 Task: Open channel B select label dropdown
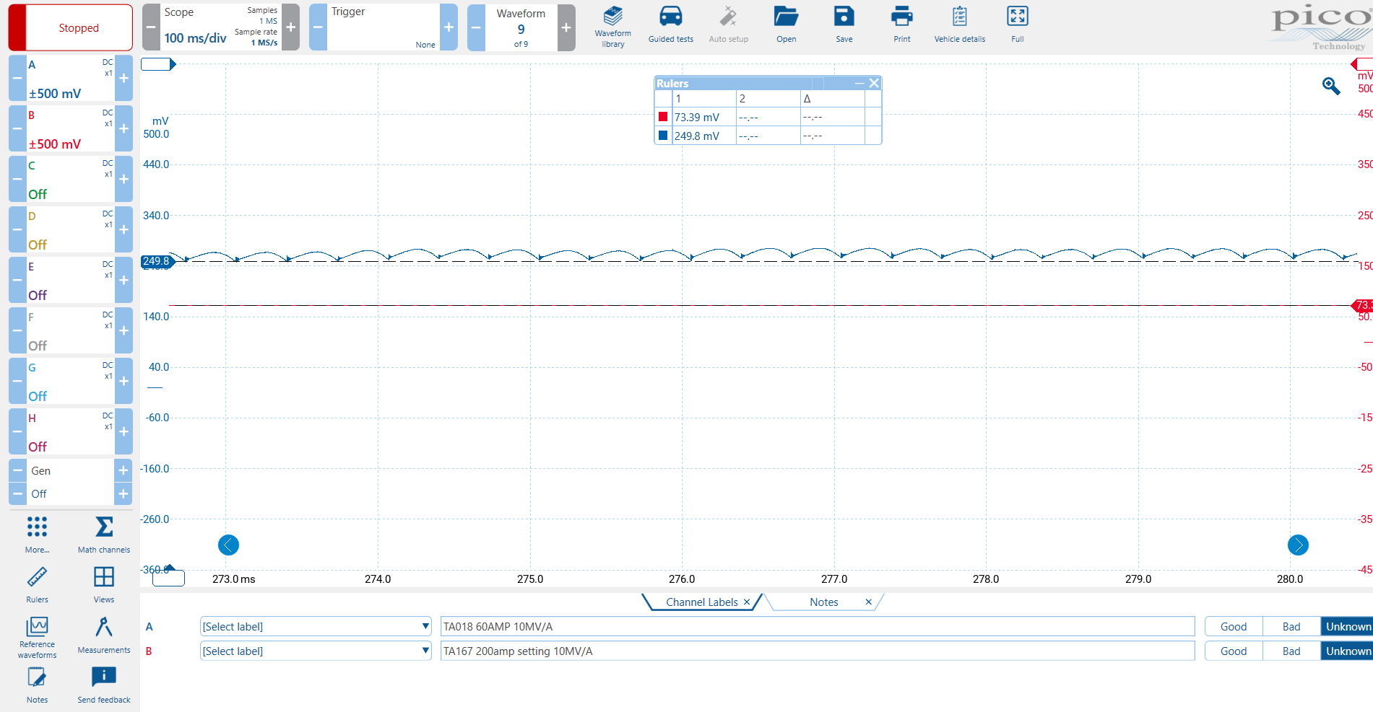316,651
